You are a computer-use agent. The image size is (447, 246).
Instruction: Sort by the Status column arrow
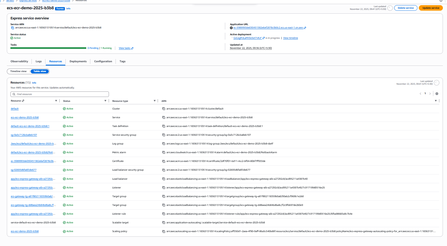105,101
